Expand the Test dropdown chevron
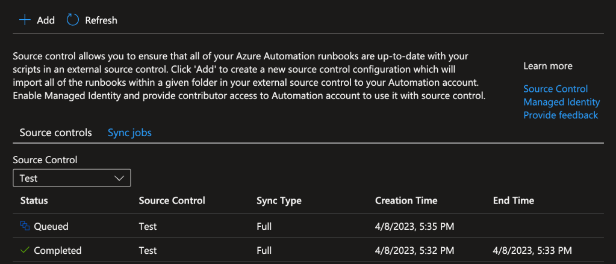Viewport: 616px width, 264px height. tap(119, 178)
